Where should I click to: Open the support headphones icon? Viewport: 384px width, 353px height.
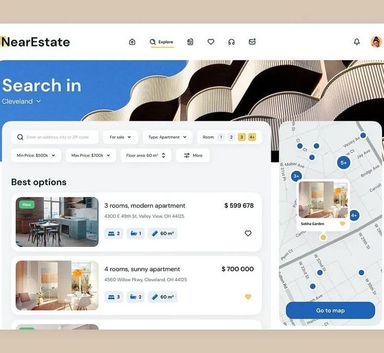click(x=232, y=42)
